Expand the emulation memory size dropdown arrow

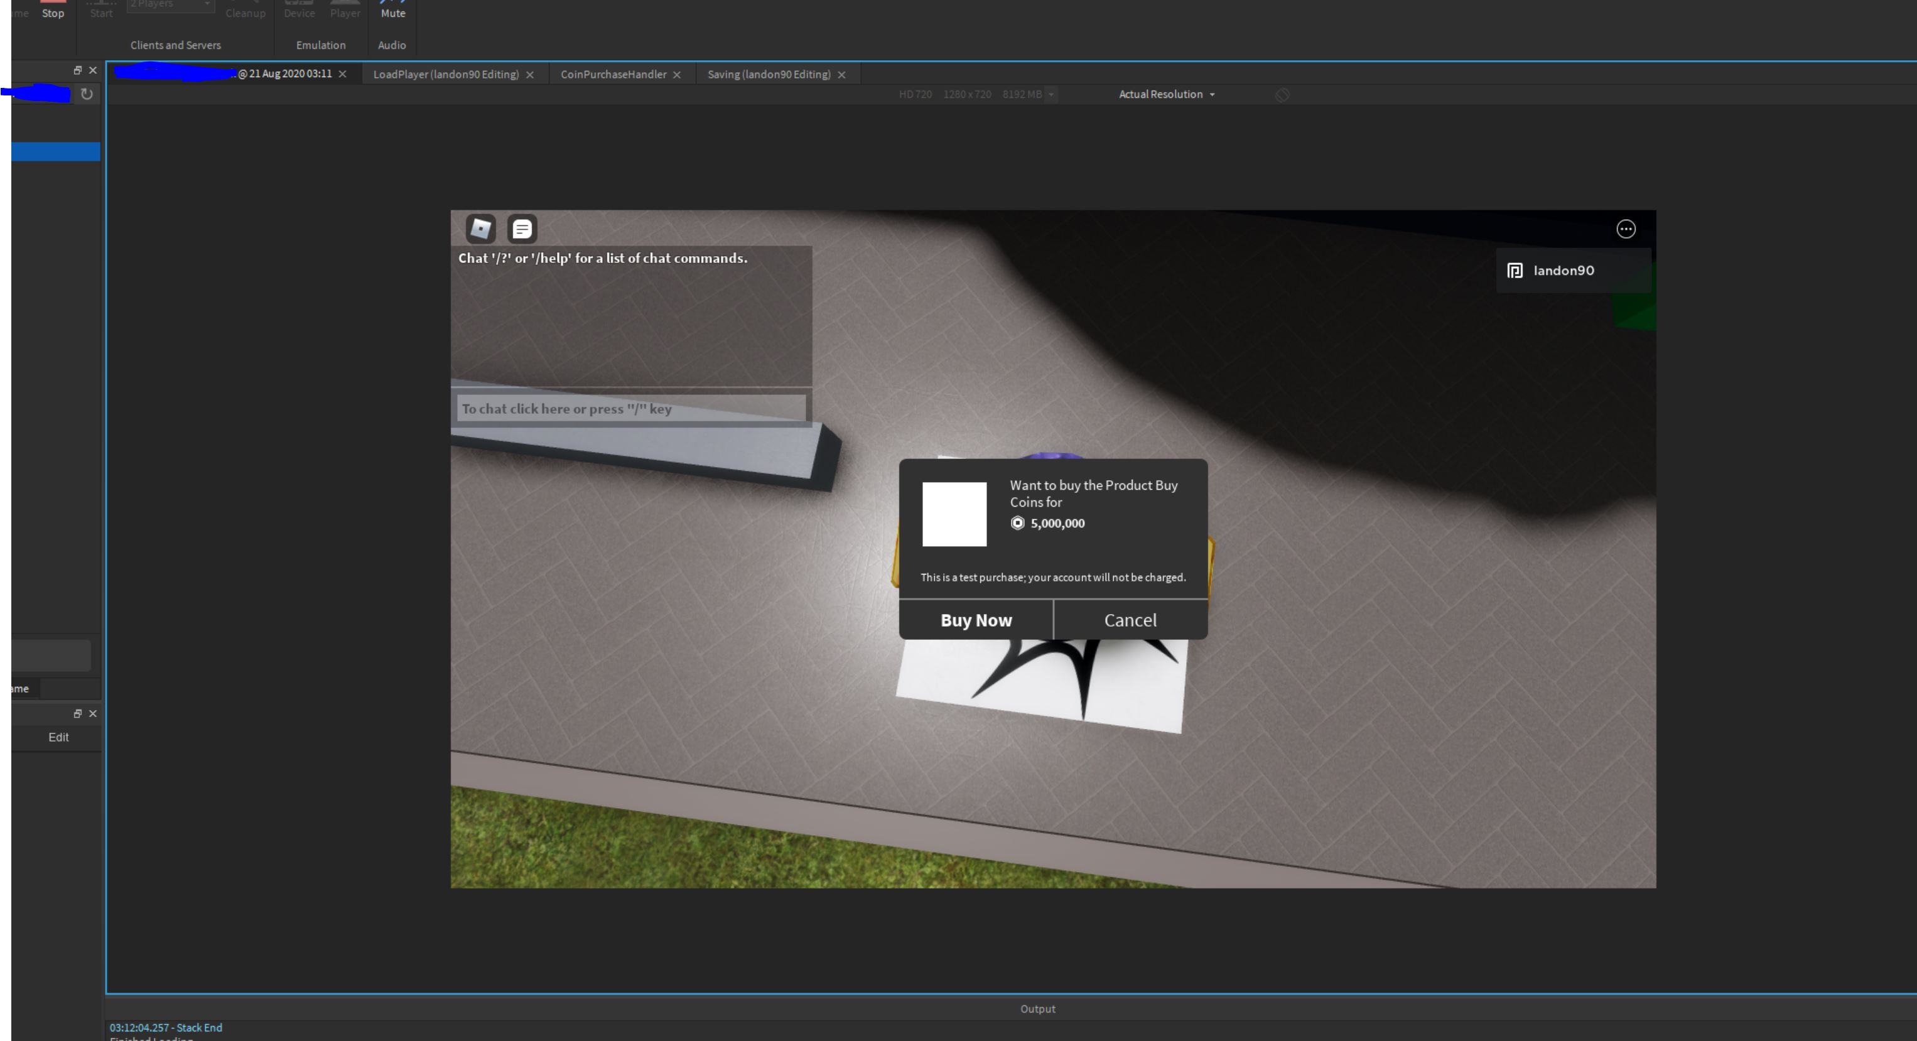1050,95
